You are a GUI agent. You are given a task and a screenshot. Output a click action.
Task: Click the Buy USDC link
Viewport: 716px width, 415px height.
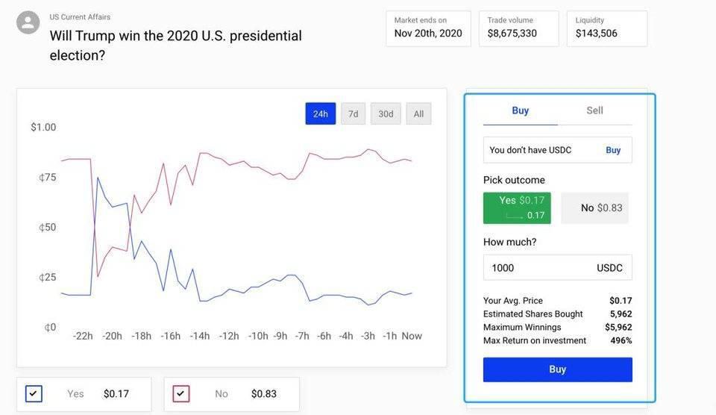click(x=613, y=150)
